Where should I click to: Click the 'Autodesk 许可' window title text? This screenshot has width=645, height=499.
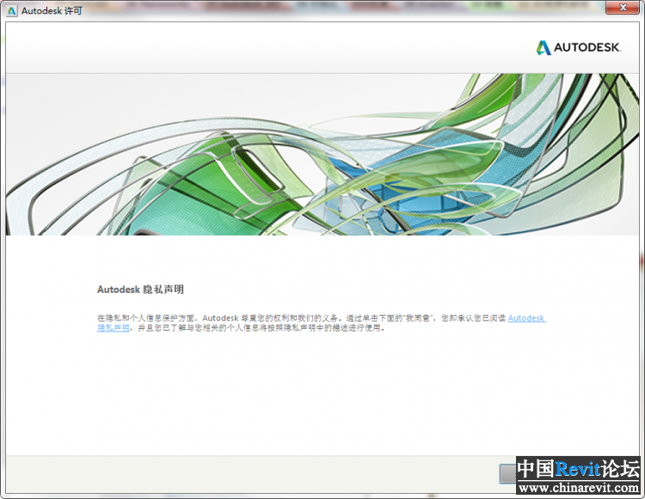[x=52, y=10]
